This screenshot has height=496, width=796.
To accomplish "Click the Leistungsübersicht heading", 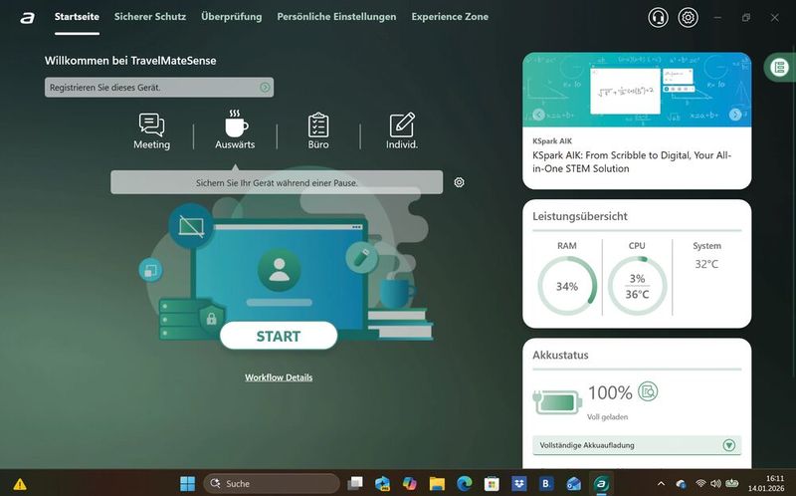I will tap(580, 216).
